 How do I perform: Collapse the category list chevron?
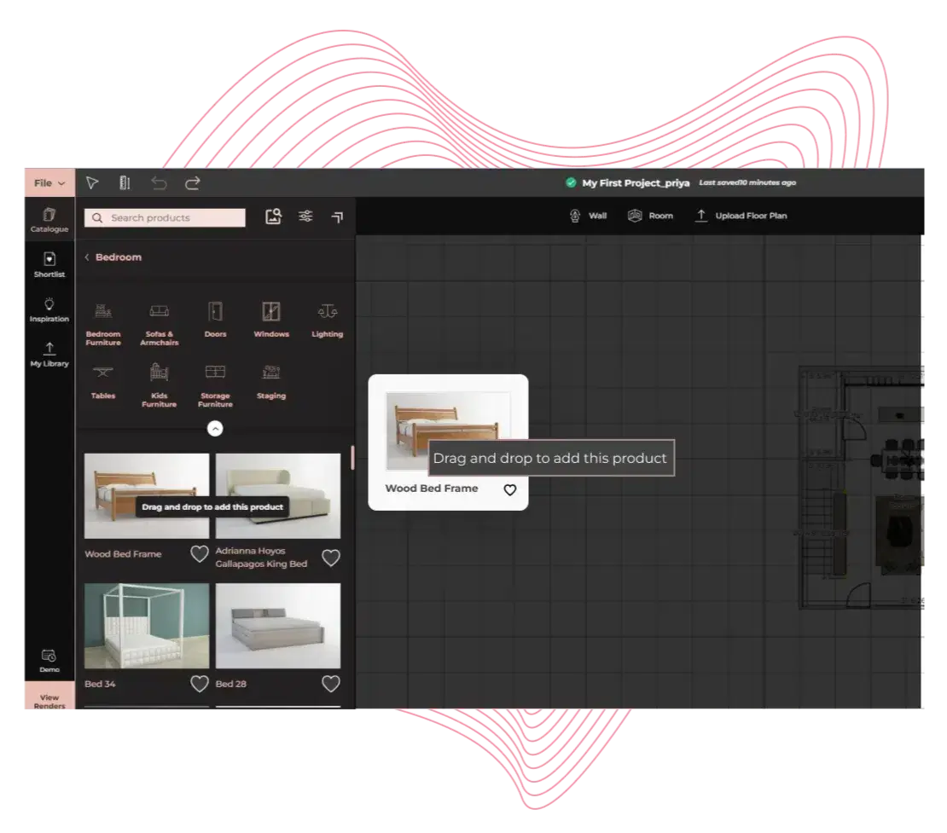pos(215,429)
